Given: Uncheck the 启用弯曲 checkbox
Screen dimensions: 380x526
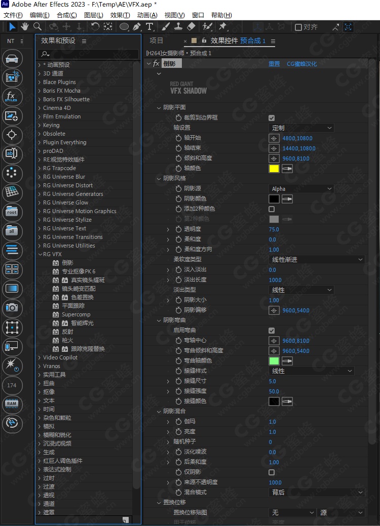Looking at the screenshot, I should pos(272,331).
